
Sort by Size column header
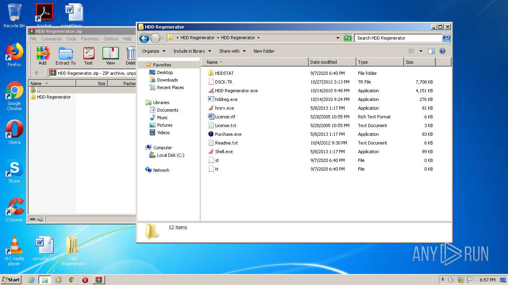419,62
